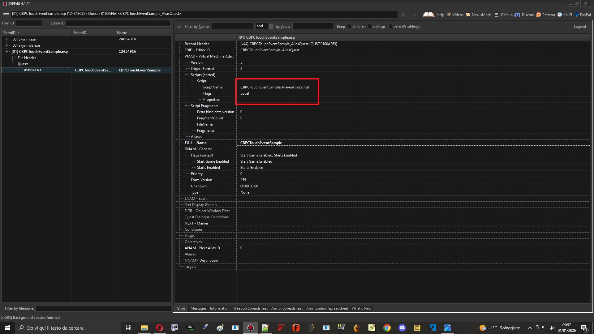Open the Photos app in taskbar
Image resolution: width=594 pixels, height=334 pixels.
448,328
